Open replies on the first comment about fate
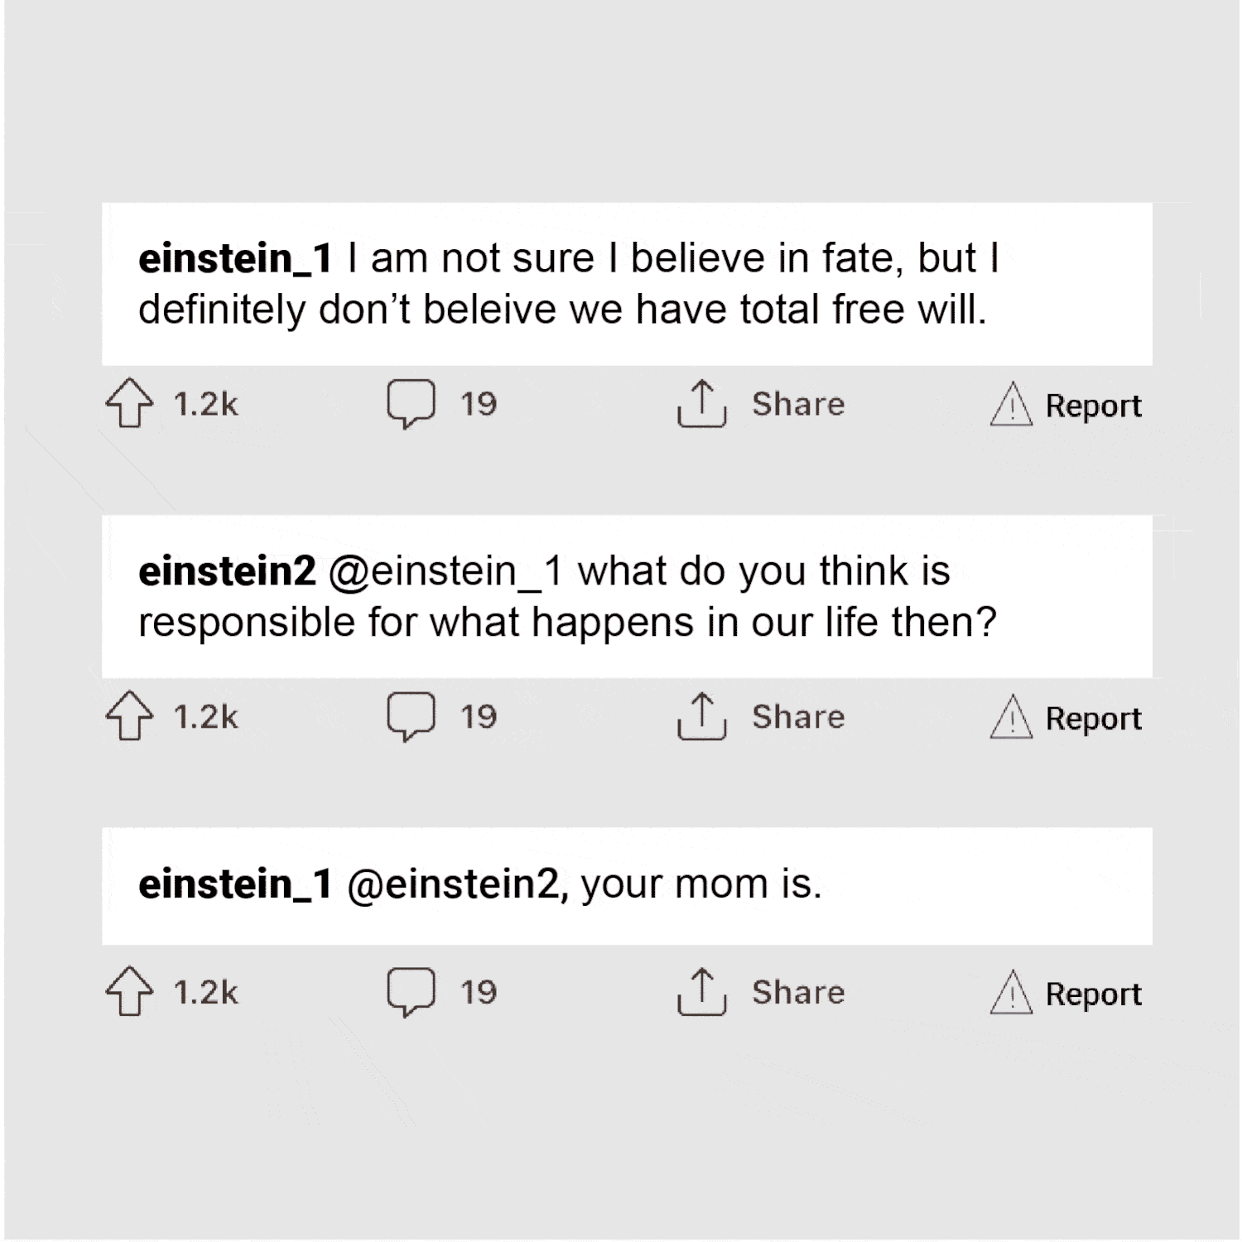 click(412, 404)
